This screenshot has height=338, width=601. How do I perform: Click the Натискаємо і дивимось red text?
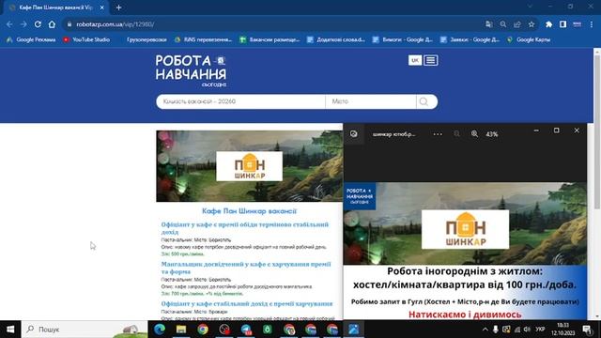(x=465, y=315)
